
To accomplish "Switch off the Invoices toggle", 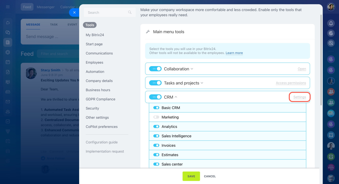I will point(156,145).
